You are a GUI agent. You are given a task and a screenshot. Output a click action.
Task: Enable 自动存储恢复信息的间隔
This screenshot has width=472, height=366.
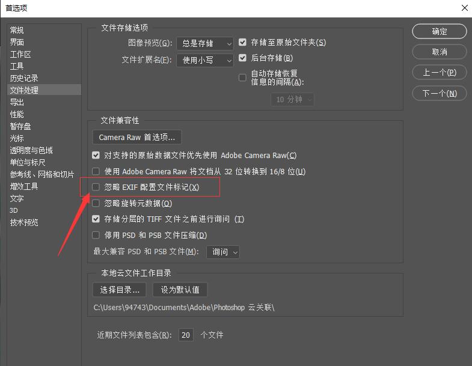242,78
